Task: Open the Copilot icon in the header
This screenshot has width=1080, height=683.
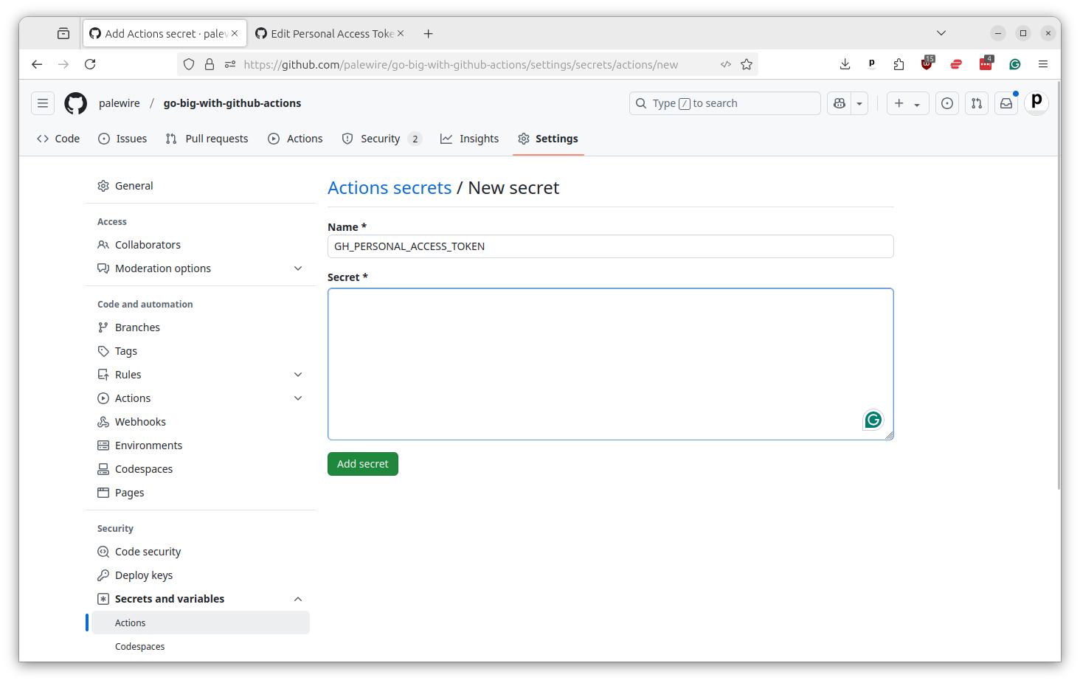Action: (x=839, y=103)
